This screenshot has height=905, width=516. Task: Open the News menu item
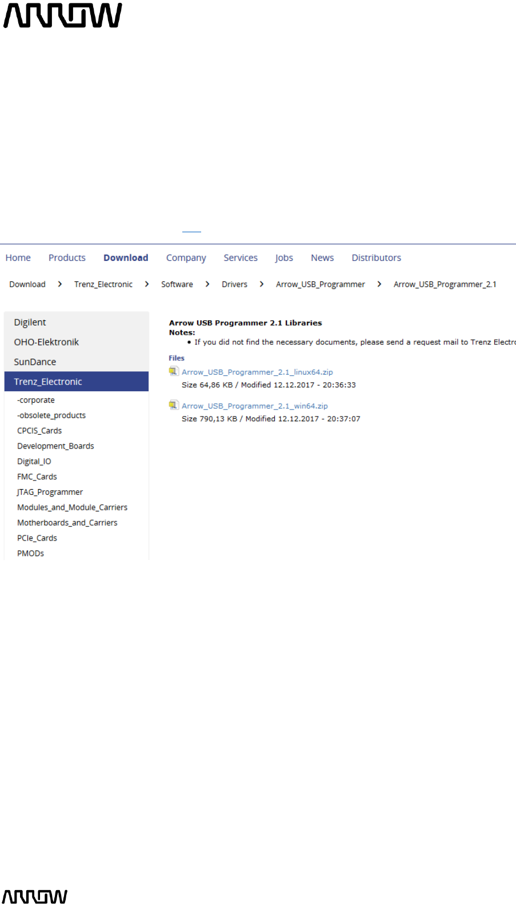click(322, 258)
